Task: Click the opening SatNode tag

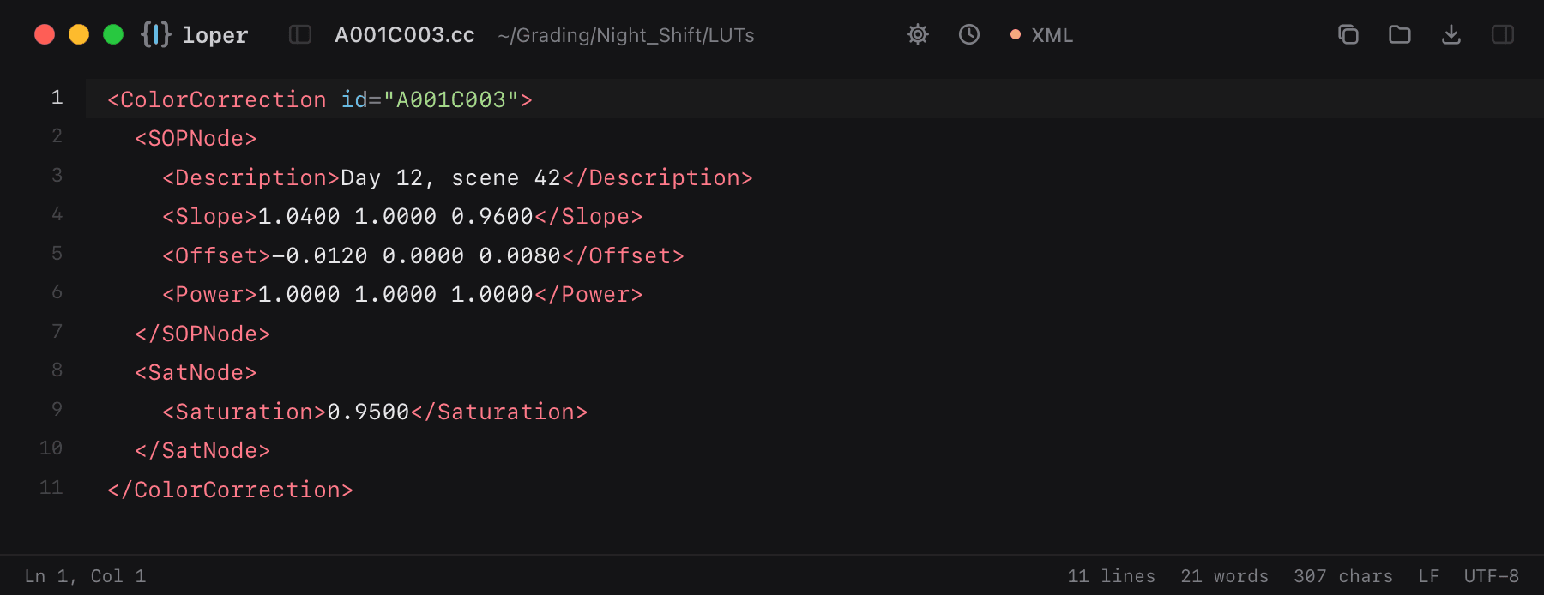Action: (x=196, y=373)
